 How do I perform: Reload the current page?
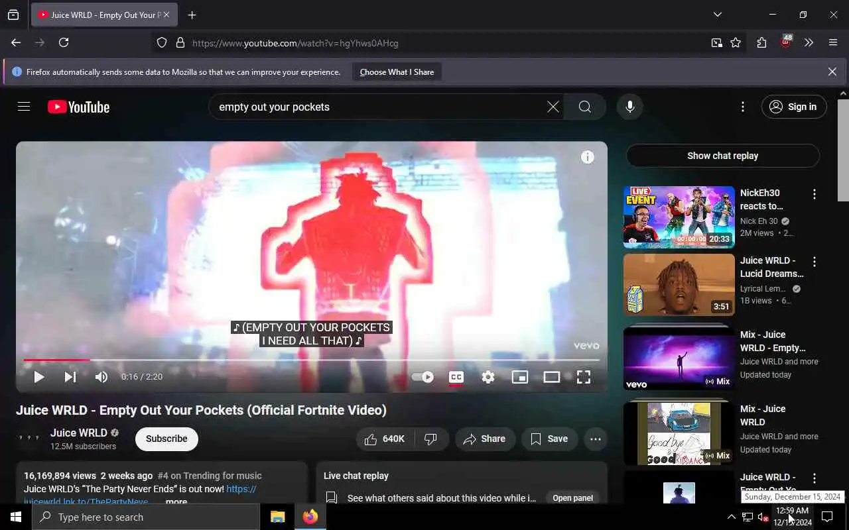point(64,42)
